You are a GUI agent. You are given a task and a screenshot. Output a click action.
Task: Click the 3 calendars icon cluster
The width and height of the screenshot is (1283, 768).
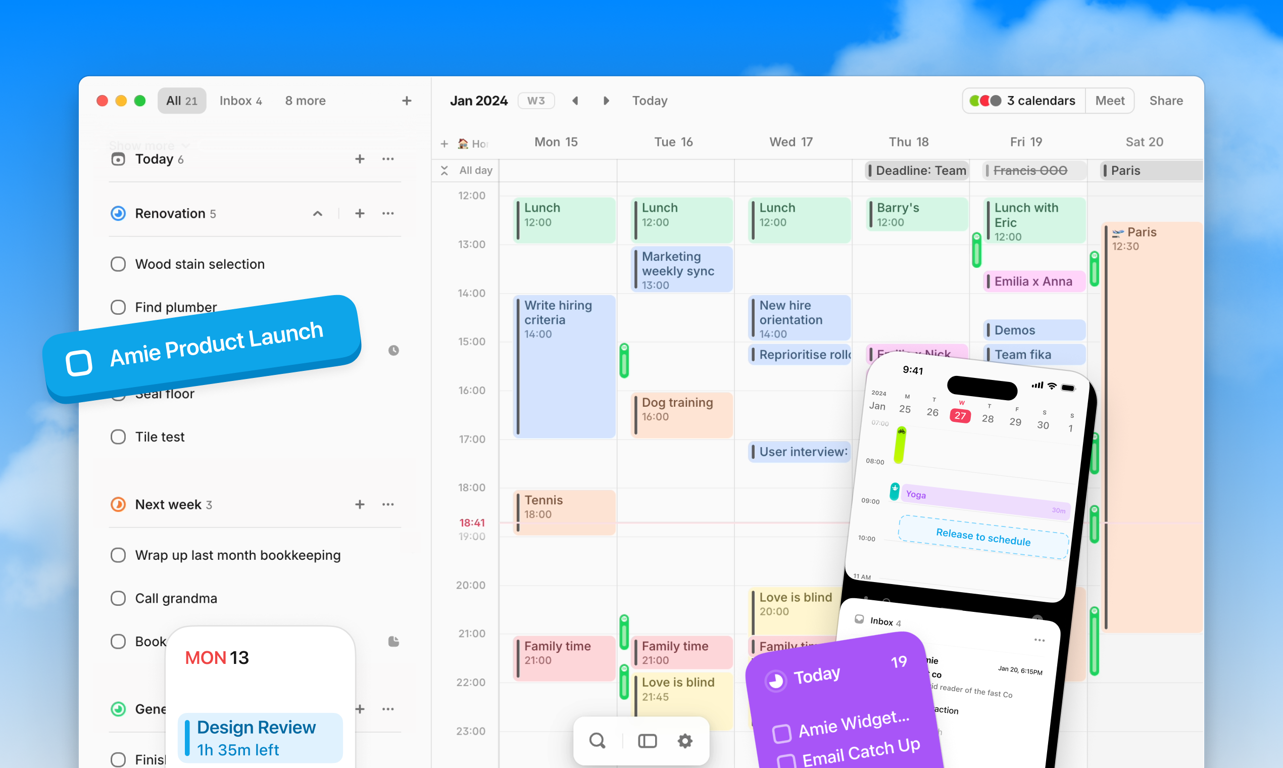click(982, 101)
